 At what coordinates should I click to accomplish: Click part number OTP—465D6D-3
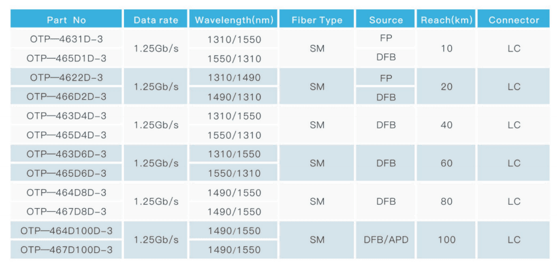(66, 173)
